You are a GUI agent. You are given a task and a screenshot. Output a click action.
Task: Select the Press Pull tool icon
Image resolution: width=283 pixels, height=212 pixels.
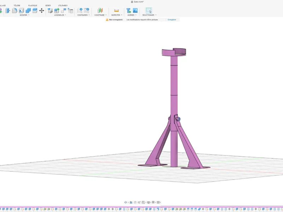click(7, 11)
